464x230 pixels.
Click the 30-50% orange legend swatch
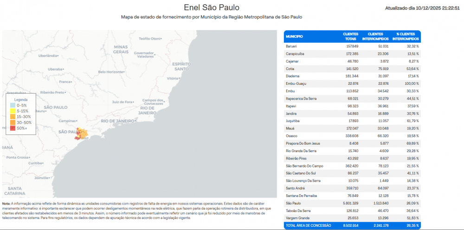click(13, 122)
